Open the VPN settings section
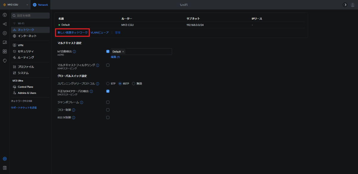The image size is (358, 174). [x=30, y=45]
